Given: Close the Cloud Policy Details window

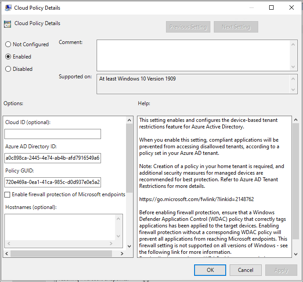Looking at the screenshot, I should (292, 7).
